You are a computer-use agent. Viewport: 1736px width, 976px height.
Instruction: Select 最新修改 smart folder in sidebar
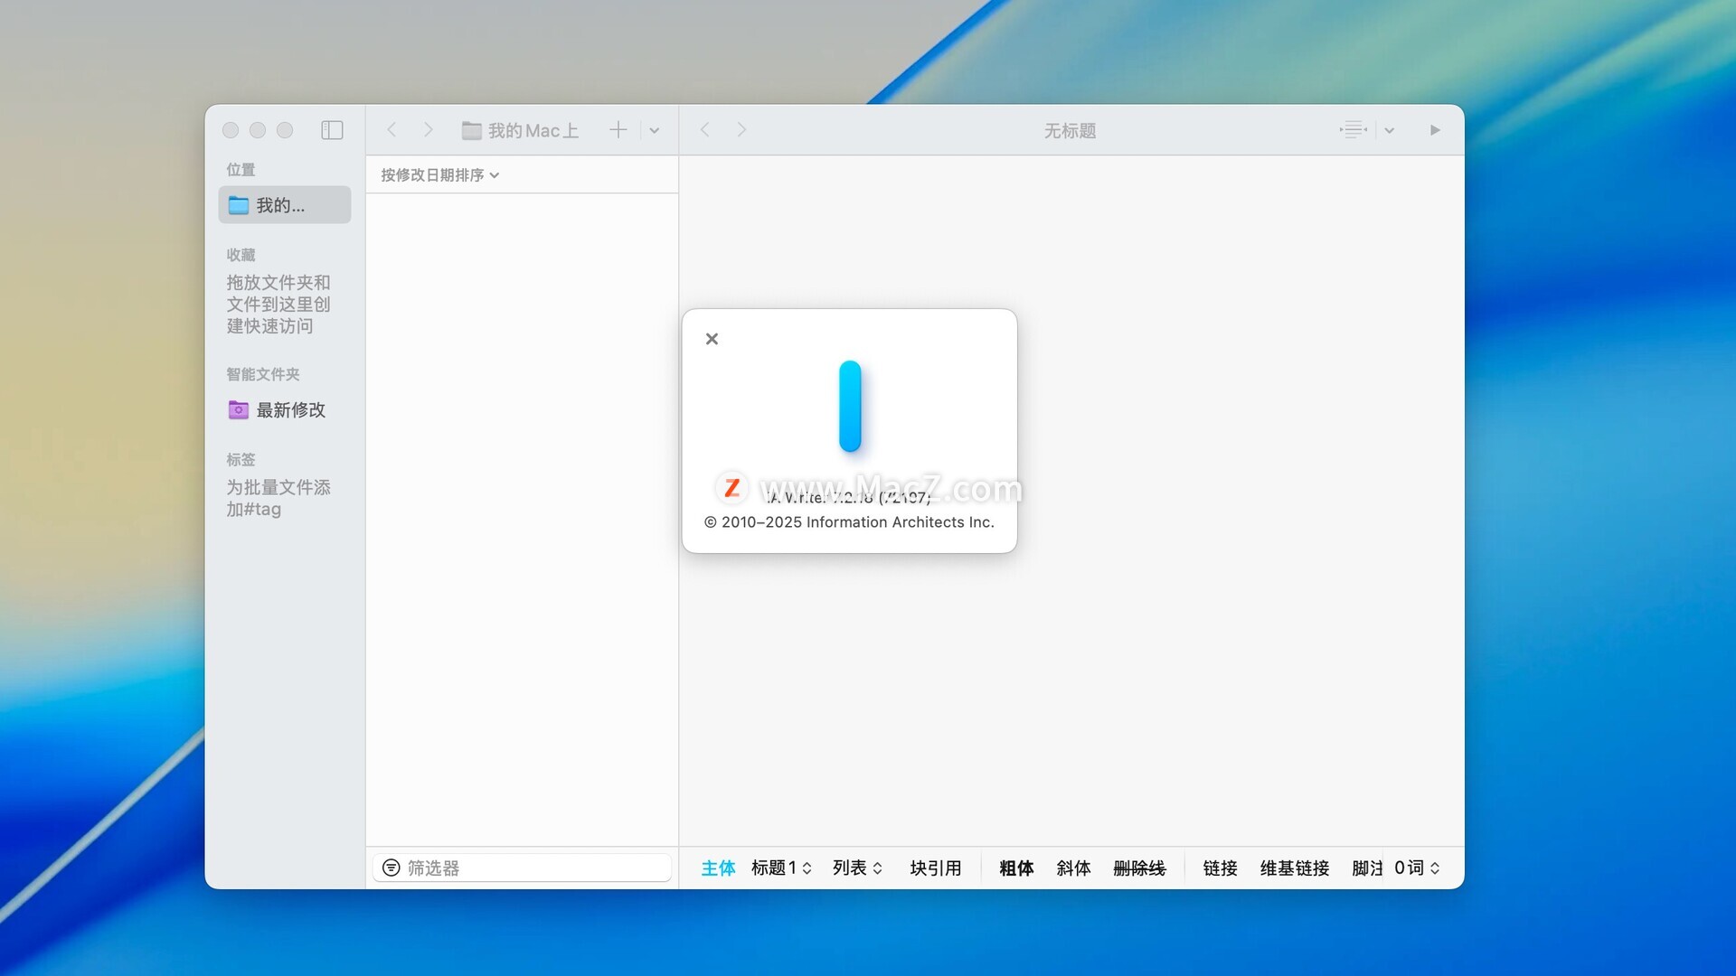pyautogui.click(x=289, y=410)
